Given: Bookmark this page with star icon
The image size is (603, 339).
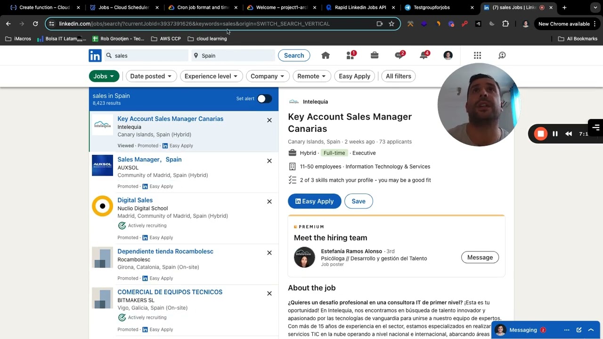Looking at the screenshot, I should coord(391,24).
